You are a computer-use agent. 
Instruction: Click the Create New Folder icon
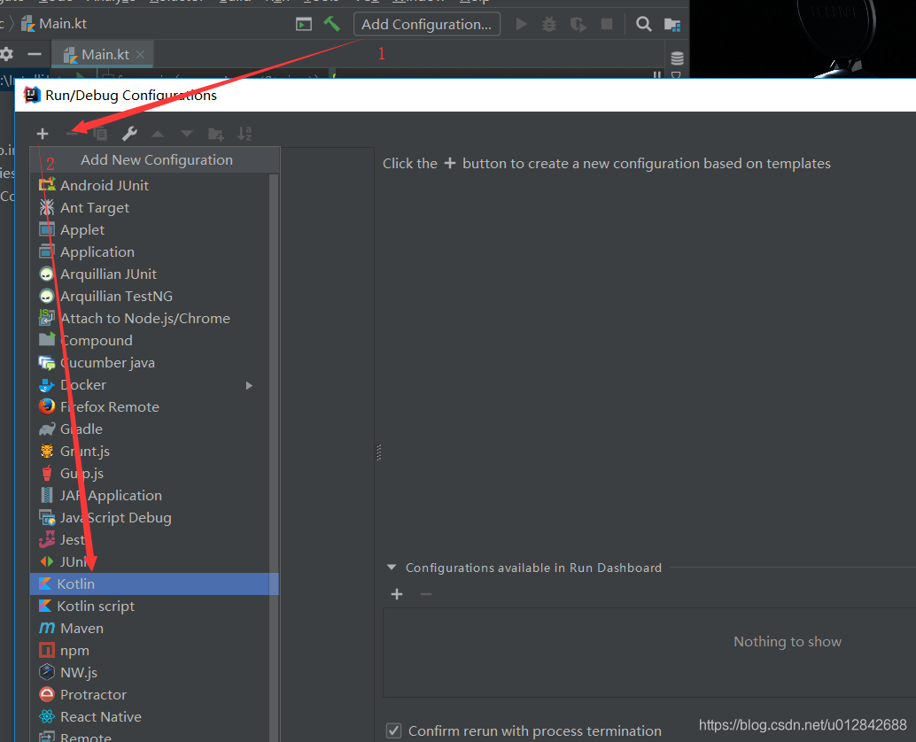point(216,135)
